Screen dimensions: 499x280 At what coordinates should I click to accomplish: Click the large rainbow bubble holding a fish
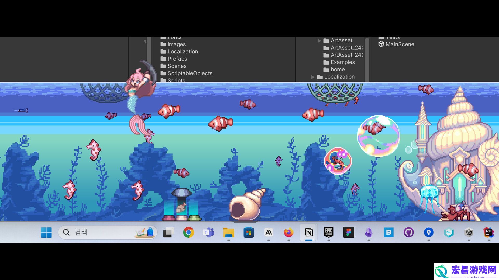coord(379,136)
